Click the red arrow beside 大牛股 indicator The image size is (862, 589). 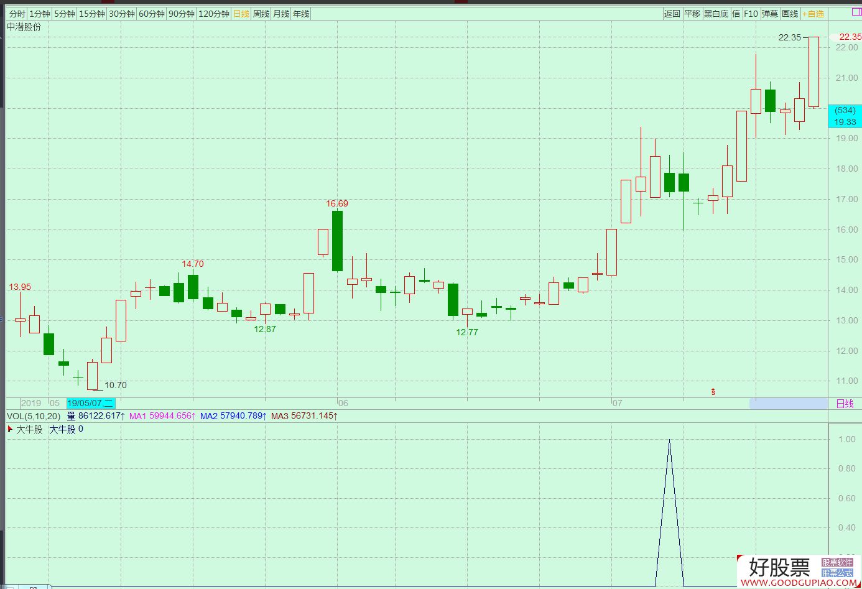click(x=10, y=429)
